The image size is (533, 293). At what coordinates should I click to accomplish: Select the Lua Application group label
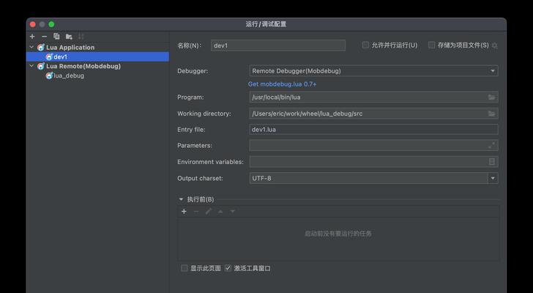click(70, 48)
